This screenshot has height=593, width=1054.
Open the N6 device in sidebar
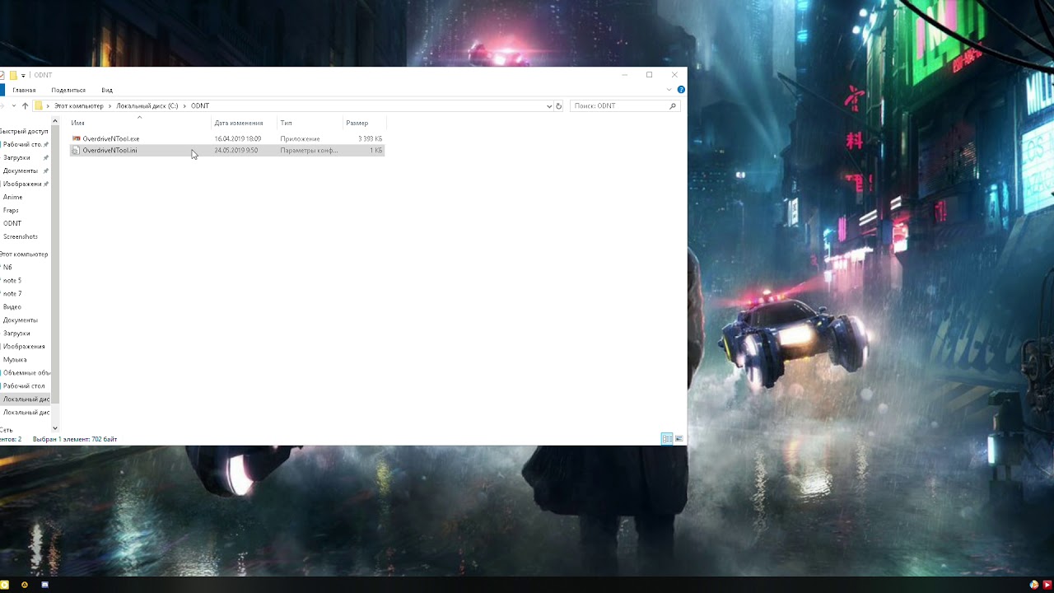coord(7,267)
